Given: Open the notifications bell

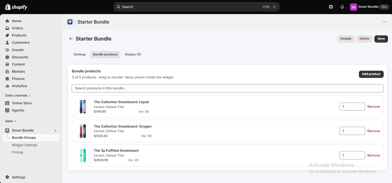Looking at the screenshot, I should coord(342,7).
